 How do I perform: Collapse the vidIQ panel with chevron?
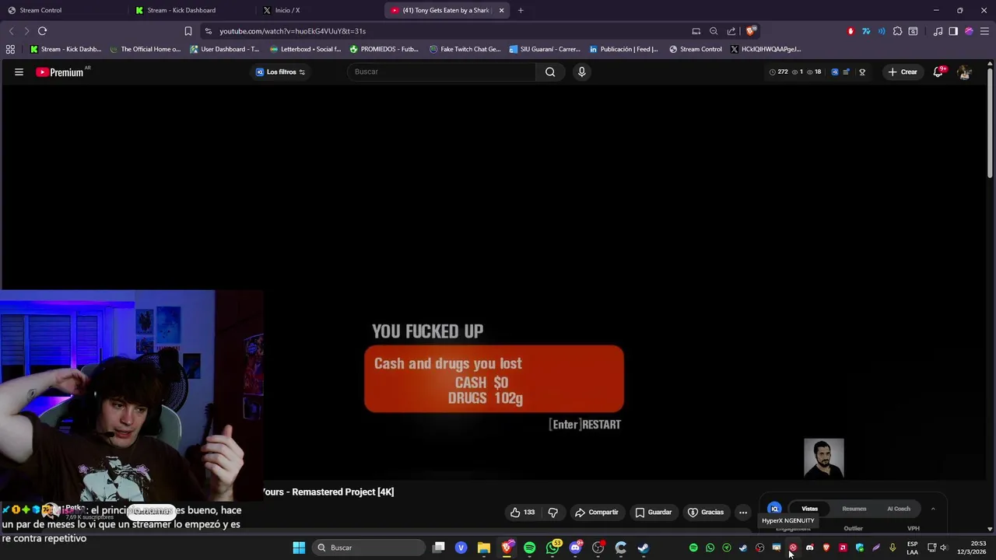pos(933,509)
